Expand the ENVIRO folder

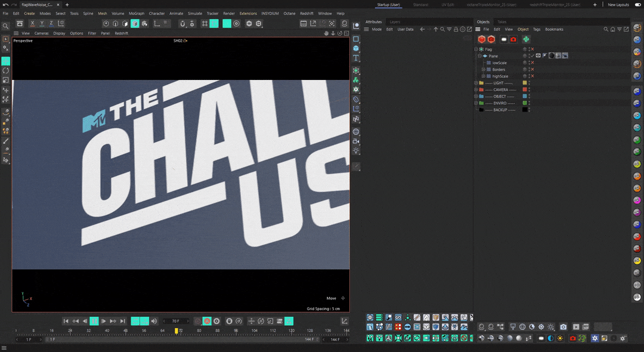476,103
